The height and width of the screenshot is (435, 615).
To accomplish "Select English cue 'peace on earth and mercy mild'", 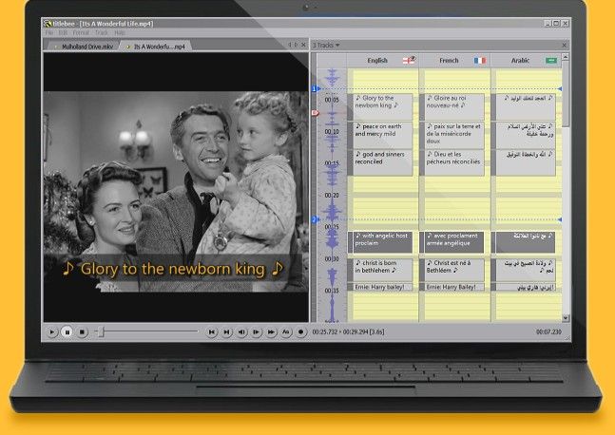I will pos(380,135).
